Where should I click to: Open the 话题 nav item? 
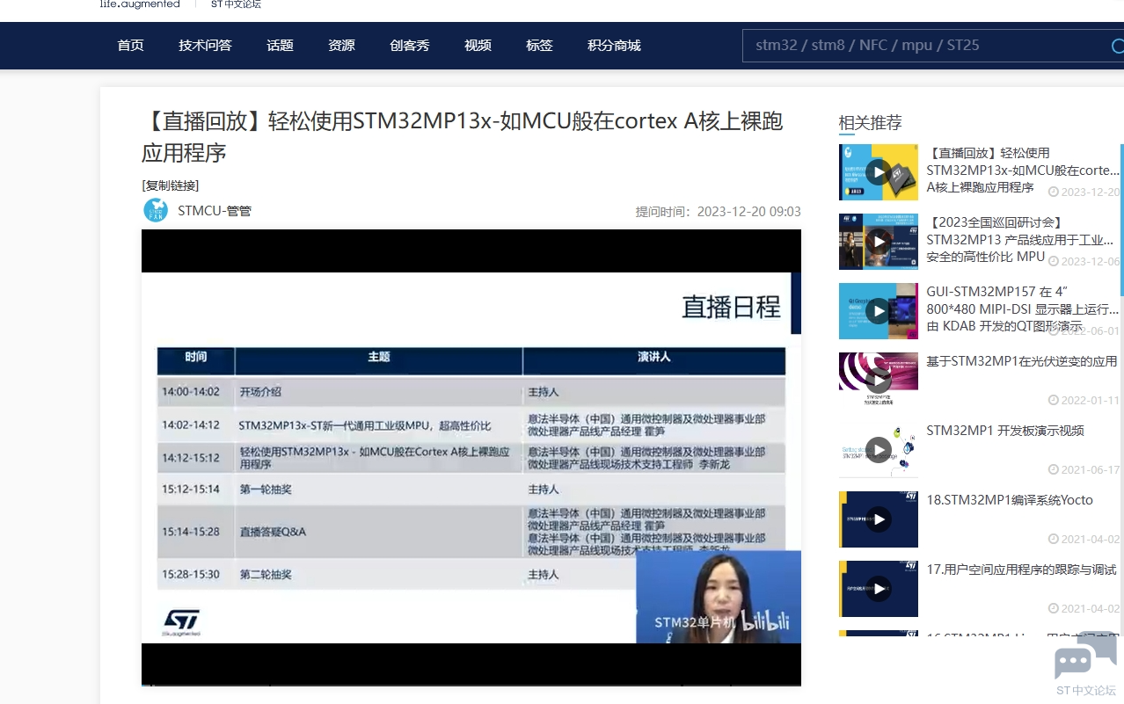coord(280,46)
